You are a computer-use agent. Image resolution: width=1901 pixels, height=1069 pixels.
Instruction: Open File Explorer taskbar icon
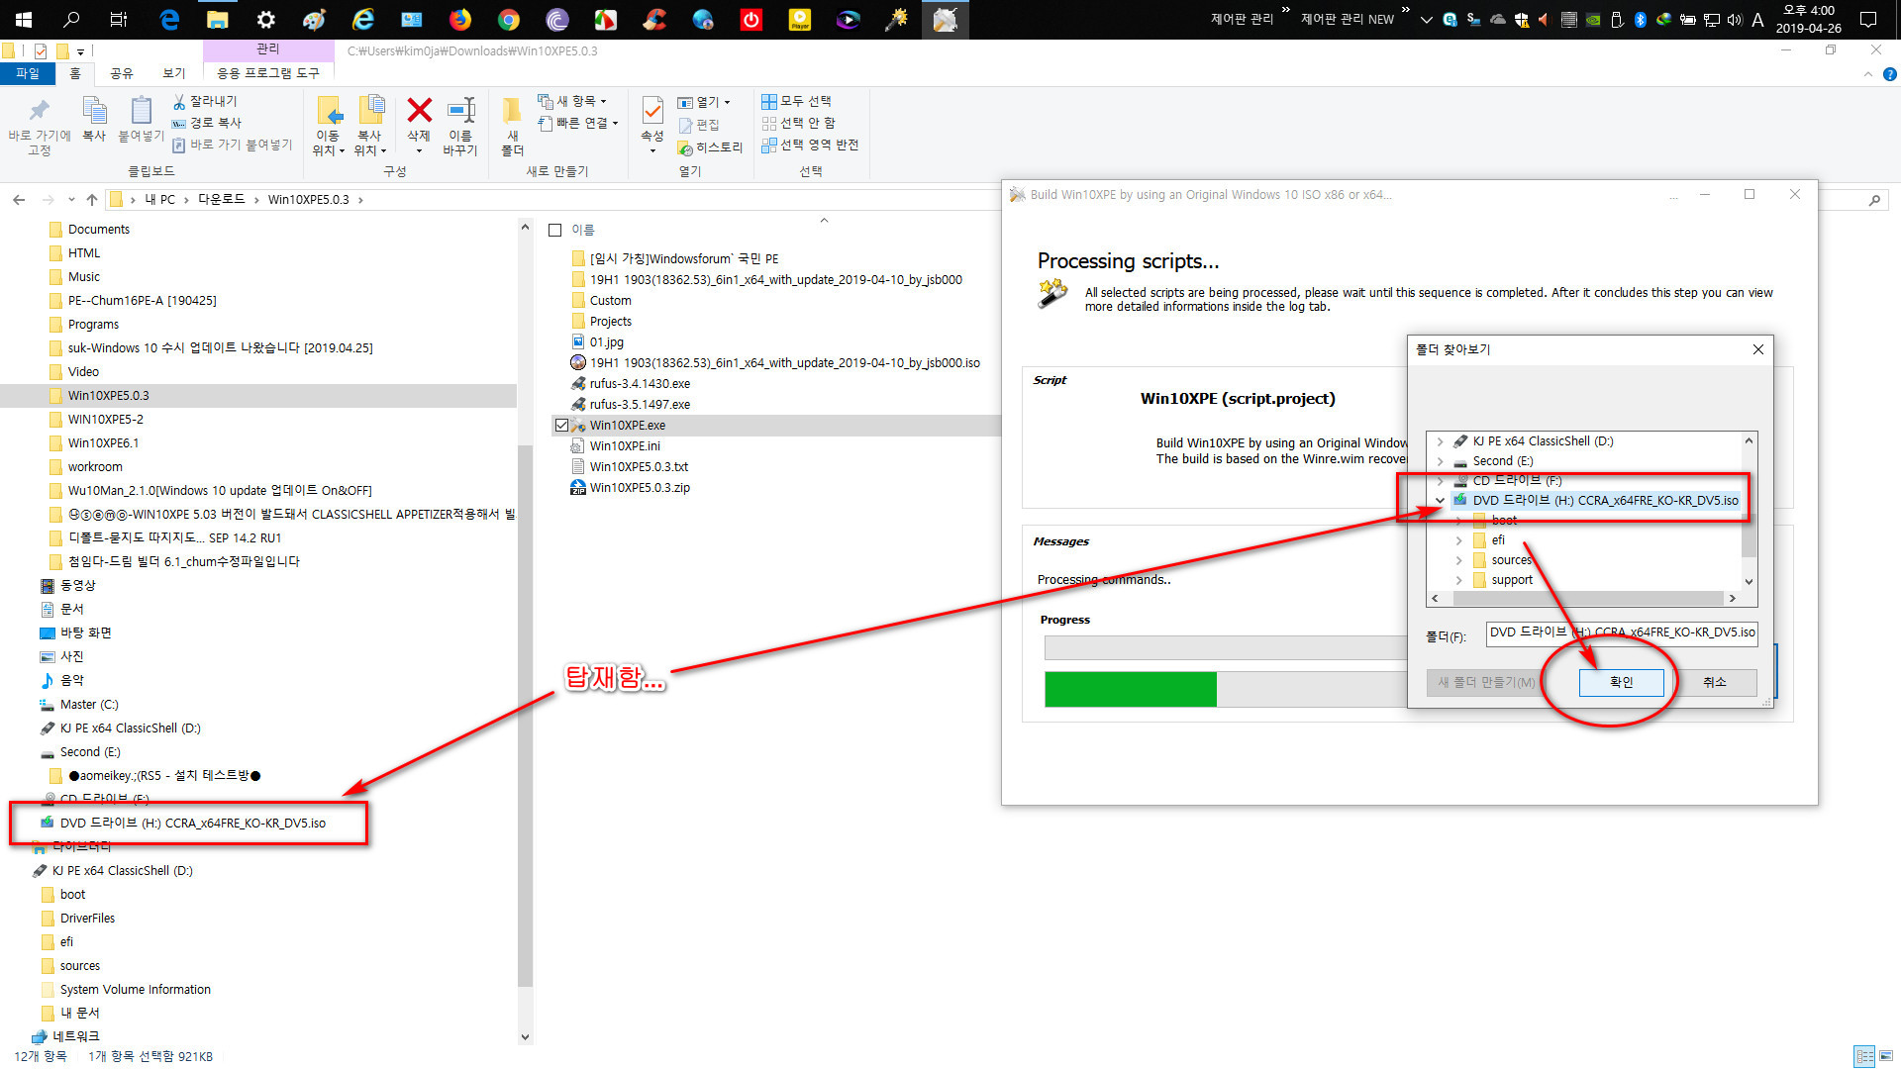coord(218,19)
